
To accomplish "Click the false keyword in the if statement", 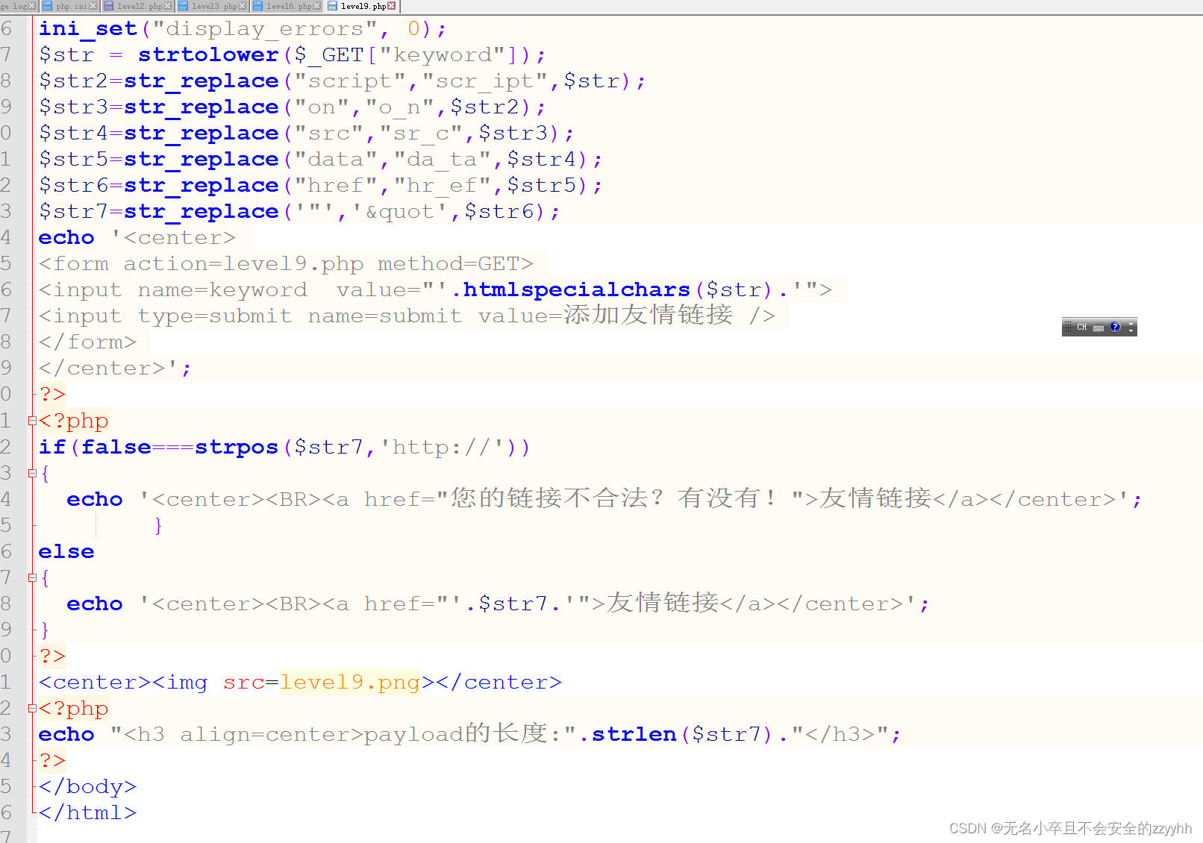I will 116,447.
